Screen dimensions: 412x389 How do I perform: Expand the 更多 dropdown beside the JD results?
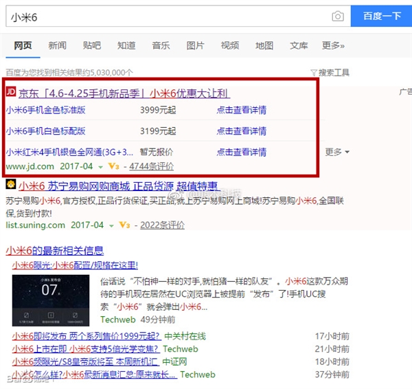(336, 152)
